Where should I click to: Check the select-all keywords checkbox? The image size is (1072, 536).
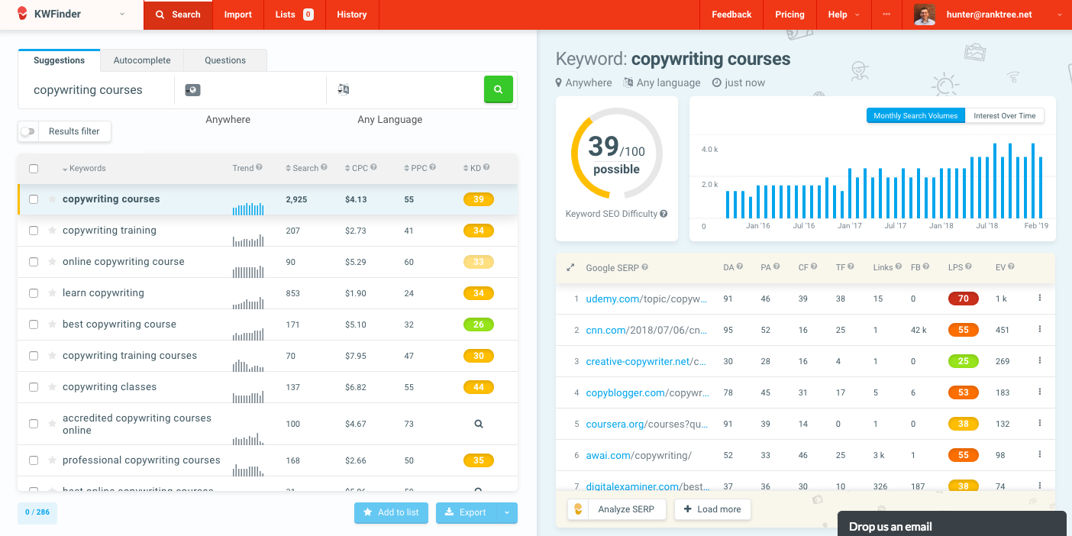click(34, 169)
